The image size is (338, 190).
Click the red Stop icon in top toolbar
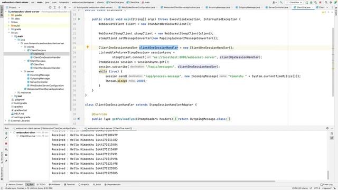[321, 2]
